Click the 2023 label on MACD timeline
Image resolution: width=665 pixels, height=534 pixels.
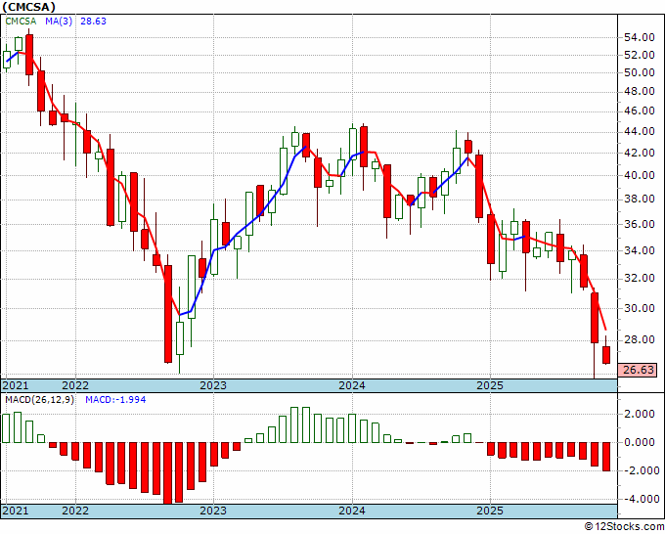[213, 511]
